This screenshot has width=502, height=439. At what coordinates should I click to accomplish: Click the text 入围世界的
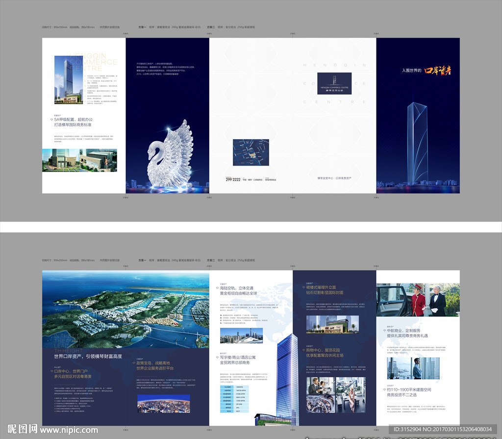(412, 71)
